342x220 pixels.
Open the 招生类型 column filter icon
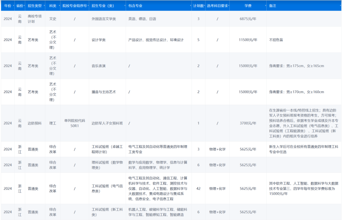pyautogui.click(x=44, y=6)
